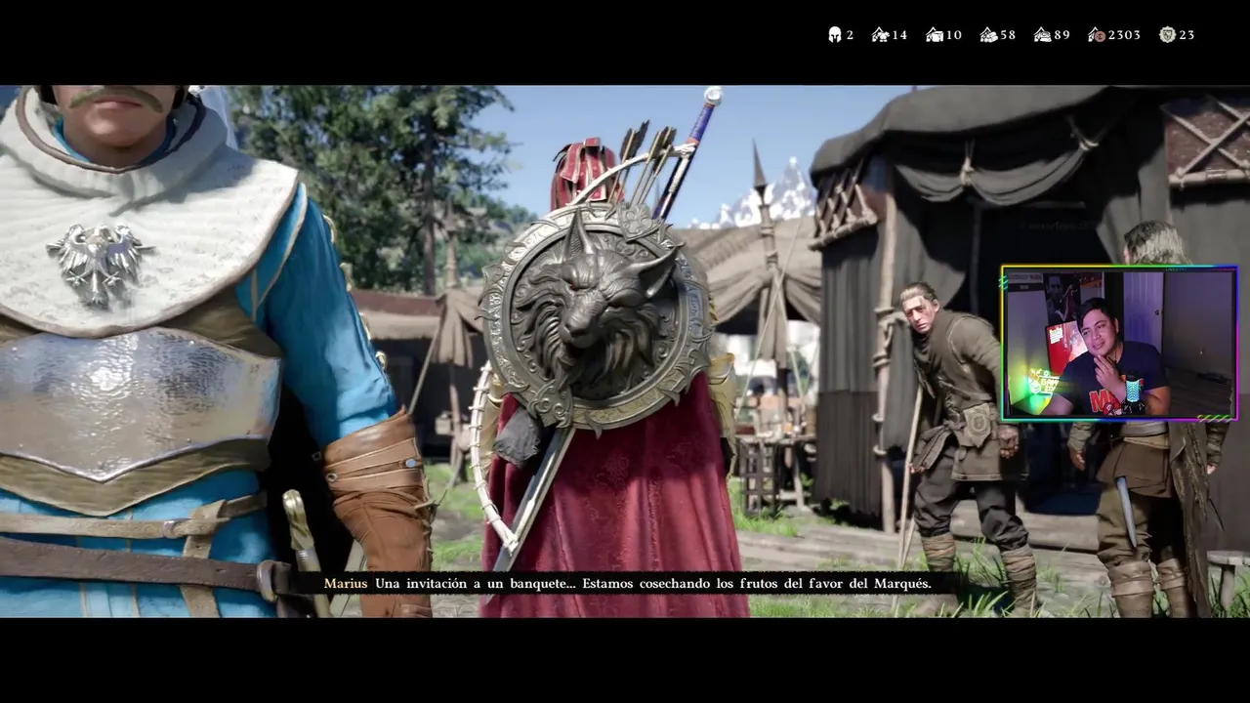Viewport: 1250px width, 703px height.
Task: Click the subtitle line about the banquet invitation
Action: pyautogui.click(x=653, y=584)
